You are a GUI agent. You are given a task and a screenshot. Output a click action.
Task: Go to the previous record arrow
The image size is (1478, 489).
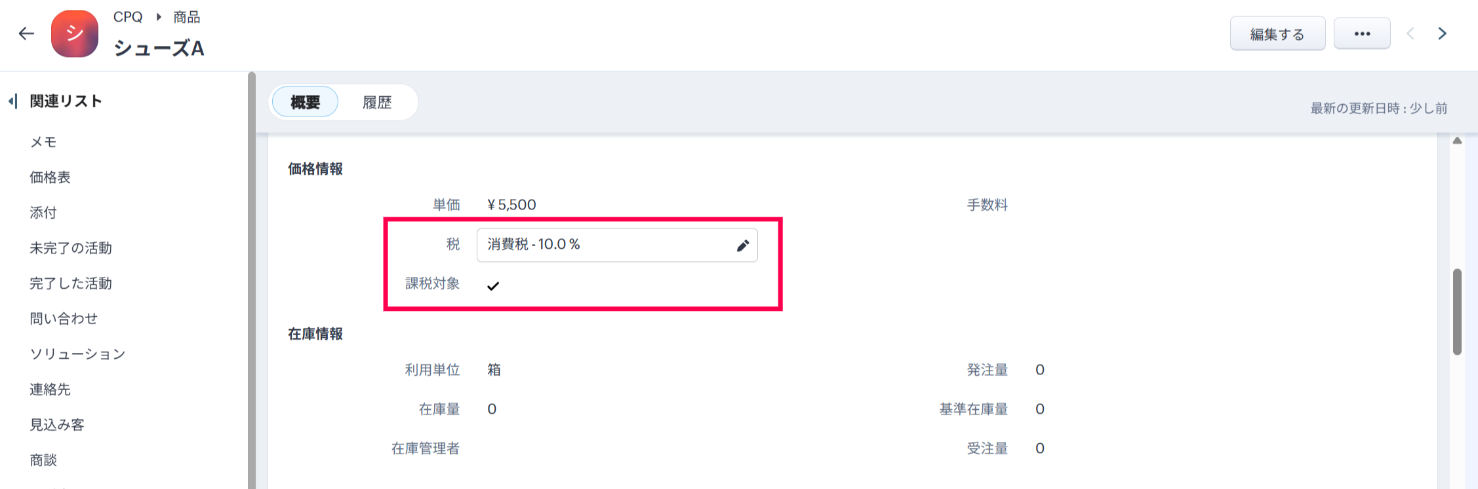(1410, 34)
